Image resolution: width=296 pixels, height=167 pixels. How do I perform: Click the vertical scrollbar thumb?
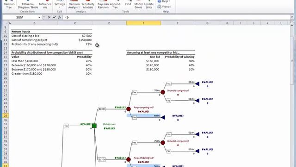(x=292, y=61)
